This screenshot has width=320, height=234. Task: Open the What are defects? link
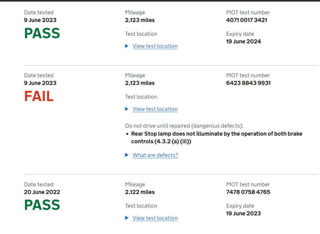(155, 155)
